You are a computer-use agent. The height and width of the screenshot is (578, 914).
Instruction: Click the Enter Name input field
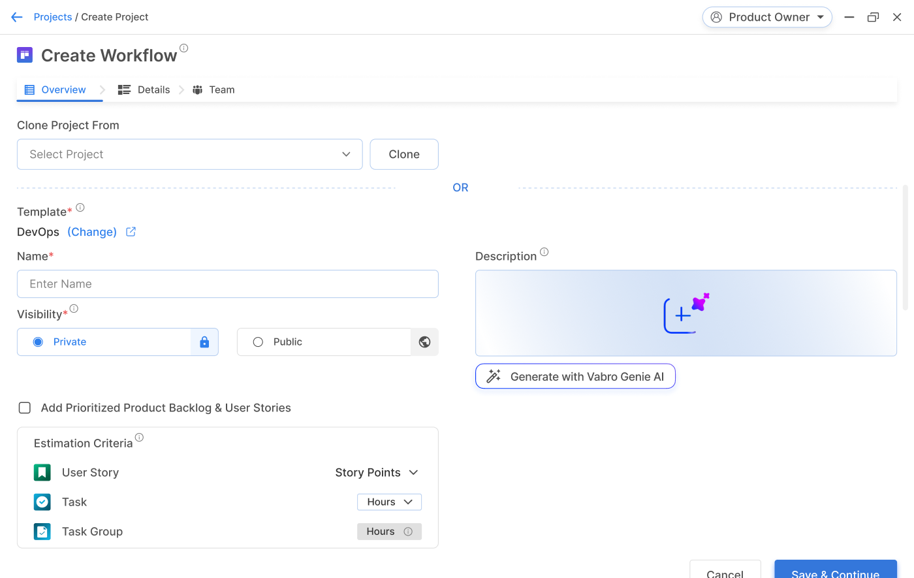point(227,284)
